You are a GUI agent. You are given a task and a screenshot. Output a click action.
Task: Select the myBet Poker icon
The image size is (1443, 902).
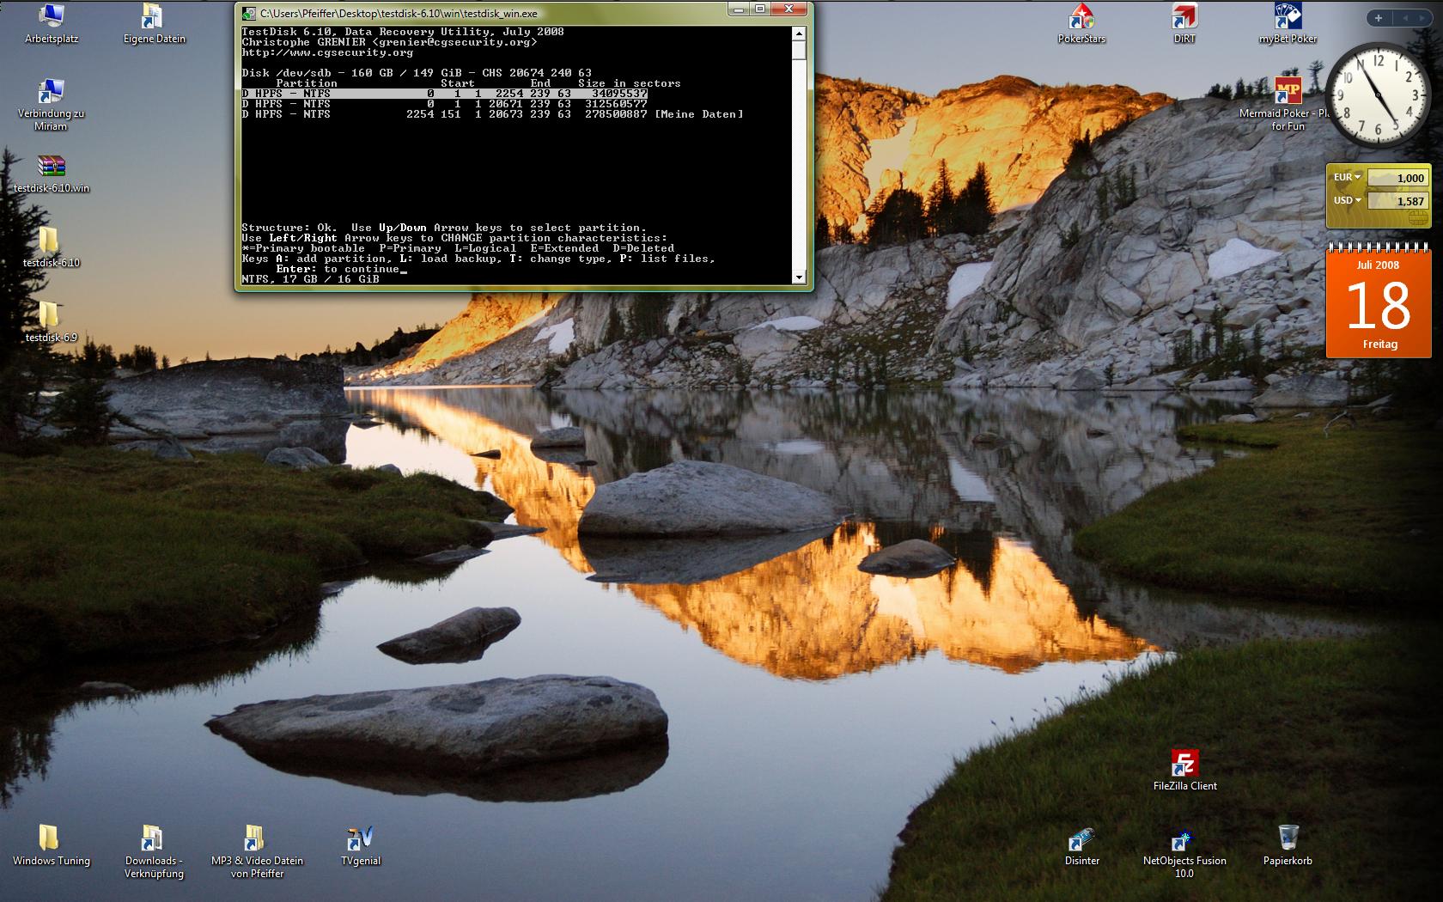coord(1288,24)
